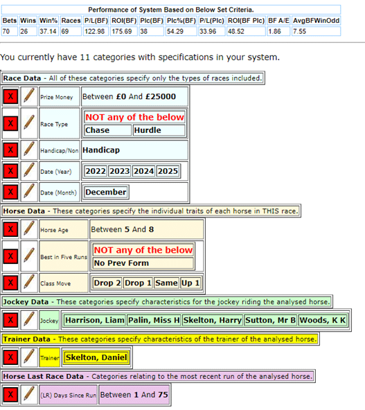The image size is (365, 410).
Task: Click the Between 5 And 8 value
Action: coord(123,229)
